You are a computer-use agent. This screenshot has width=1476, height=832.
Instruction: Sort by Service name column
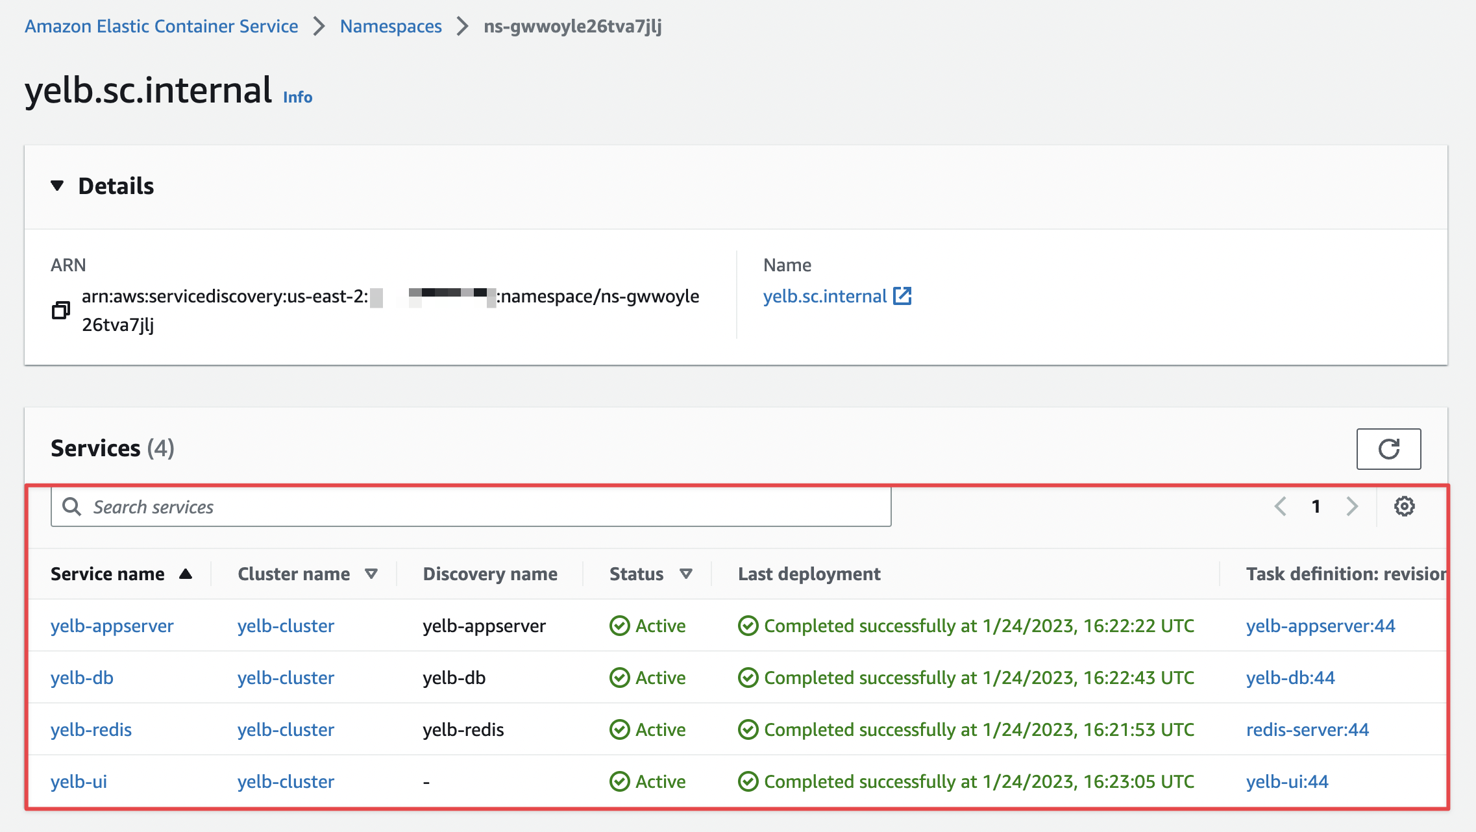point(121,574)
